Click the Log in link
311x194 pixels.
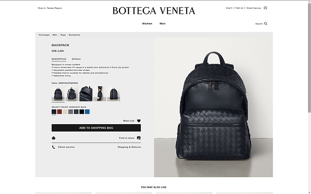point(229,8)
